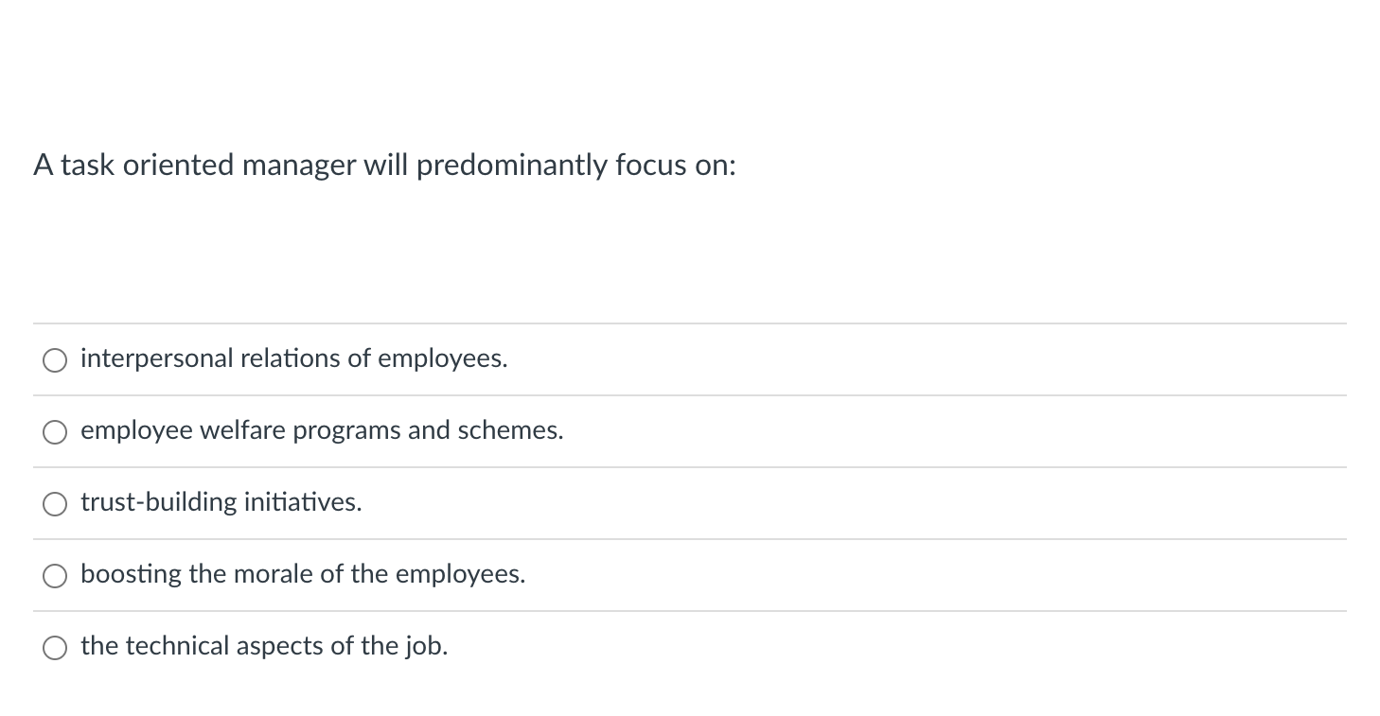Click the employee welfare answer text
1380x716 pixels.
tap(322, 430)
